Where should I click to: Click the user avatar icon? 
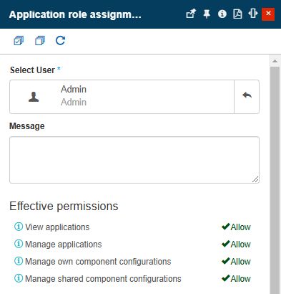(34, 97)
